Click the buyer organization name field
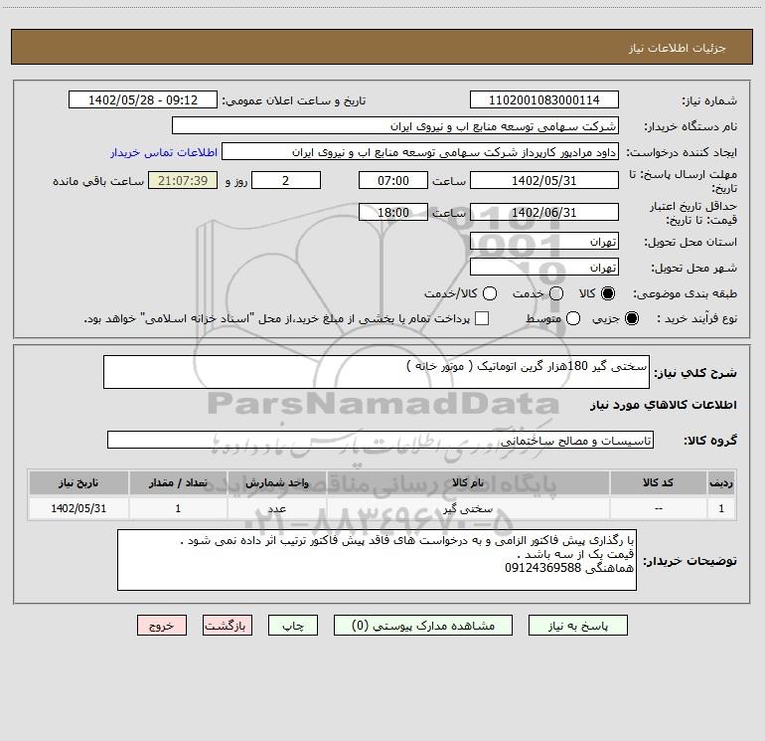Screen dimensions: 765x741 [395, 126]
